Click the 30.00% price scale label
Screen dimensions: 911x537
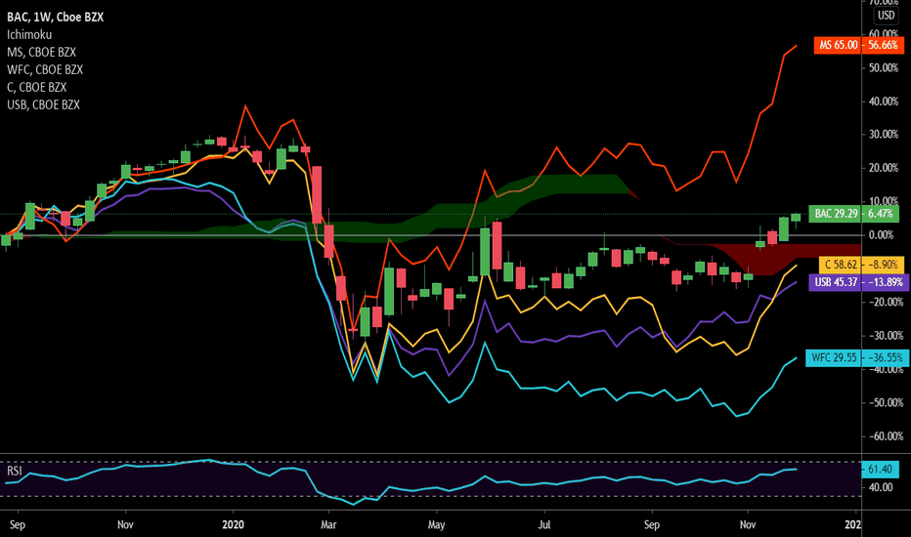pos(883,134)
